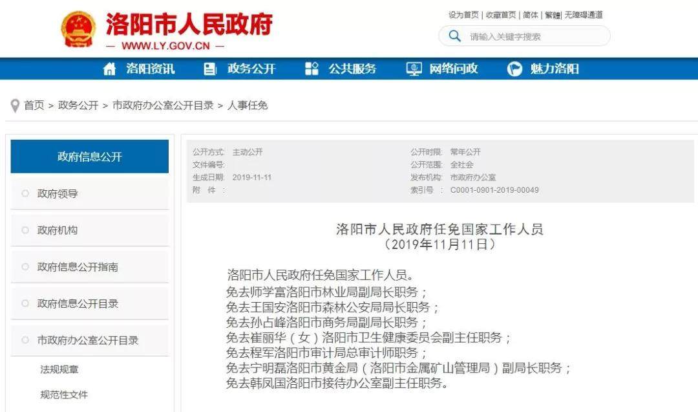Click the document icon beside 政务公开
The width and height of the screenshot is (698, 412).
point(210,69)
